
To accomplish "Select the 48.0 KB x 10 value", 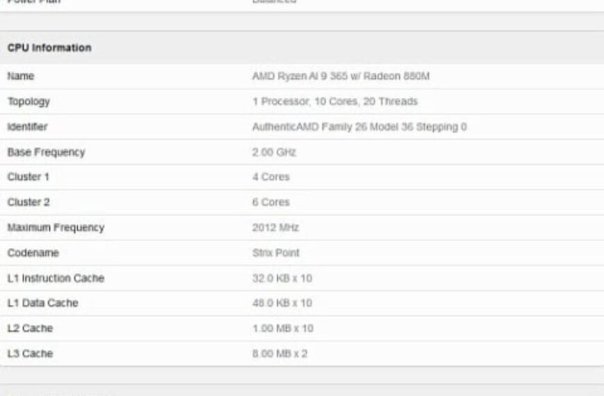I will 282,303.
